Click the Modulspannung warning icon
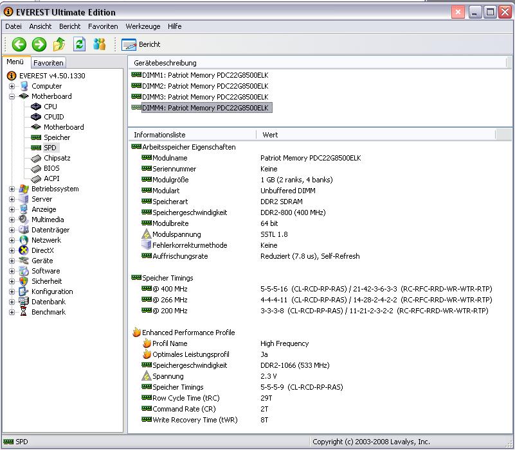 146,234
